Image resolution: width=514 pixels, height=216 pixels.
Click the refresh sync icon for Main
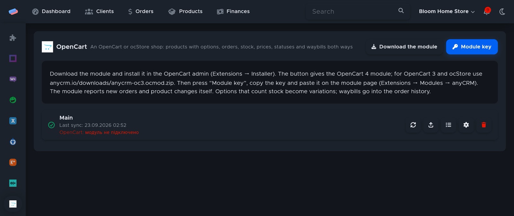pyautogui.click(x=413, y=125)
